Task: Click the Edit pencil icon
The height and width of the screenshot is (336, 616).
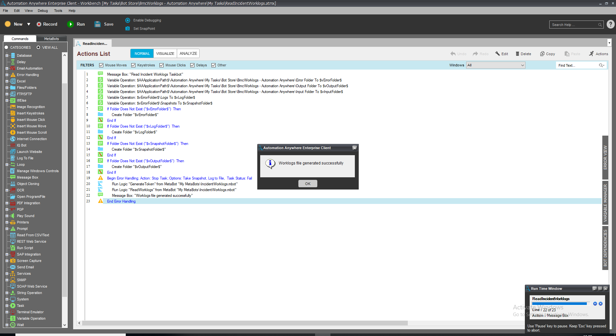Action: coord(498,54)
